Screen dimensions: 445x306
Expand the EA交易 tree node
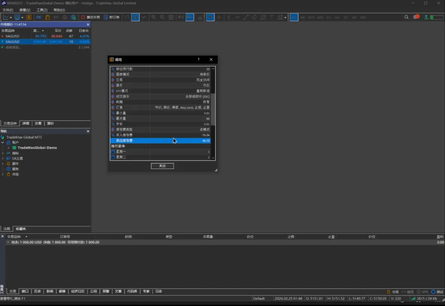pyautogui.click(x=3, y=158)
